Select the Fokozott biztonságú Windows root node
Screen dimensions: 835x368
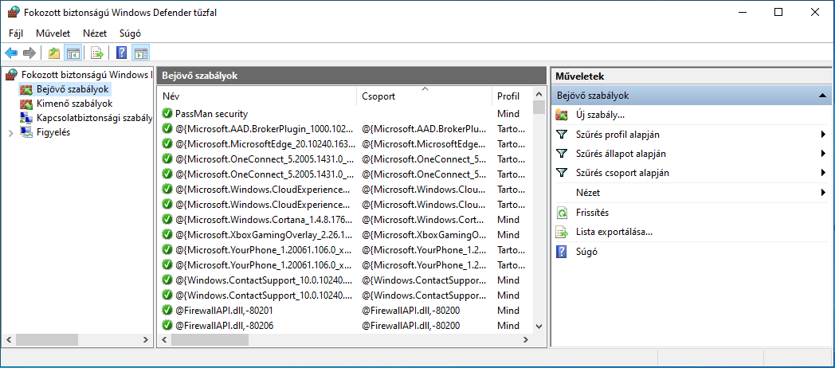point(87,75)
